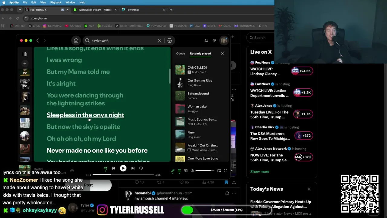The image size is (387, 218).
Task: Switch to the Queue tab
Action: [x=180, y=54]
